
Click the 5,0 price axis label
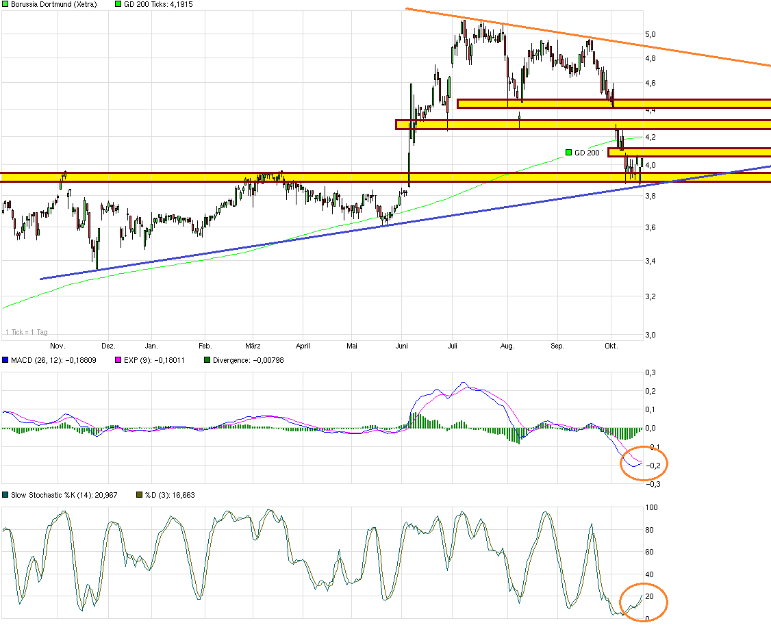pyautogui.click(x=650, y=34)
